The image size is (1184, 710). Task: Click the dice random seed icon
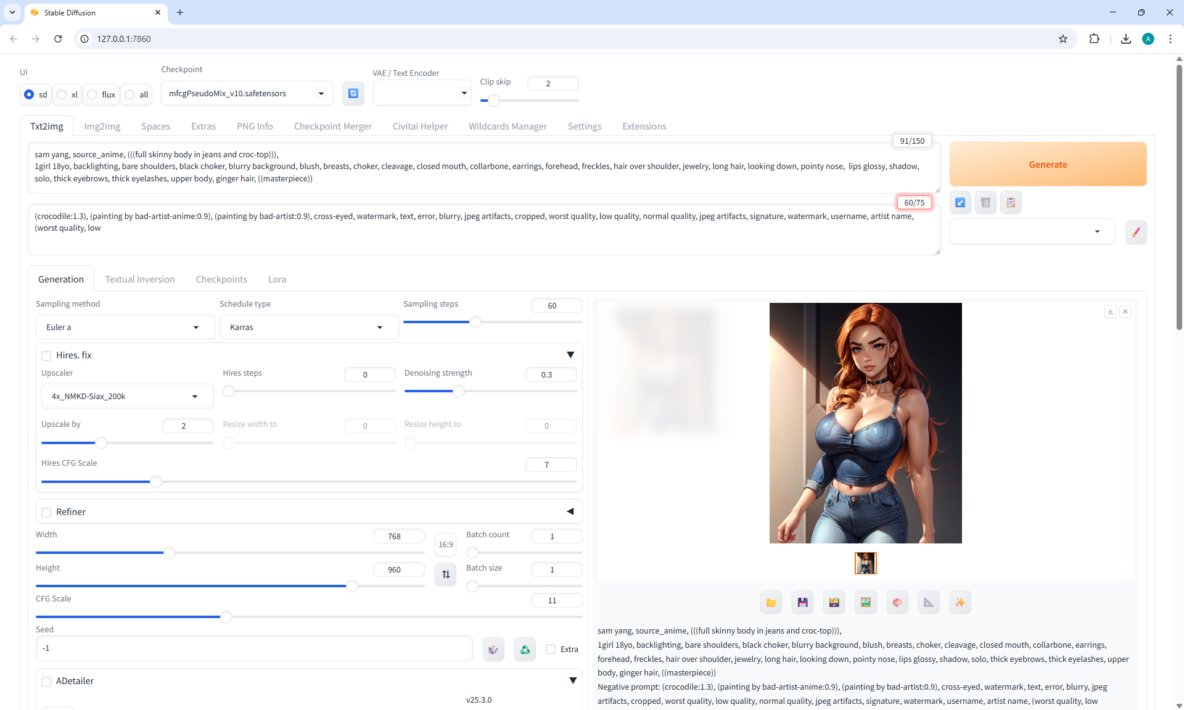tap(493, 650)
